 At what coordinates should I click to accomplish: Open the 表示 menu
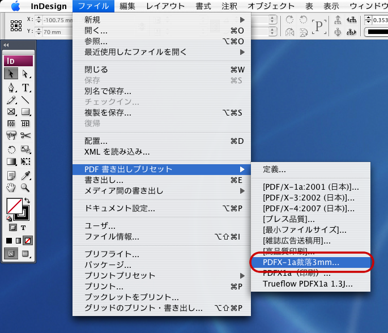pos(331,6)
